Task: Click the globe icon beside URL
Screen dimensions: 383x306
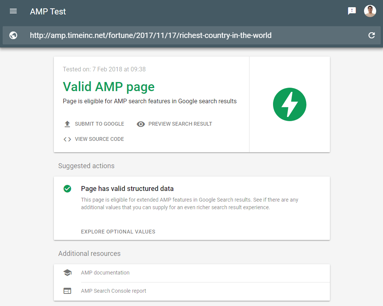Action: (13, 35)
